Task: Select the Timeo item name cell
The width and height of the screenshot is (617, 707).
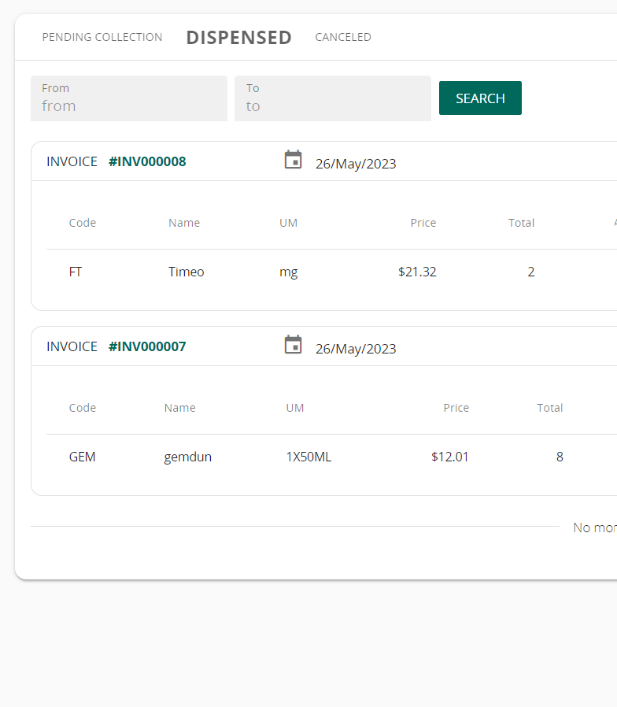Action: point(186,272)
